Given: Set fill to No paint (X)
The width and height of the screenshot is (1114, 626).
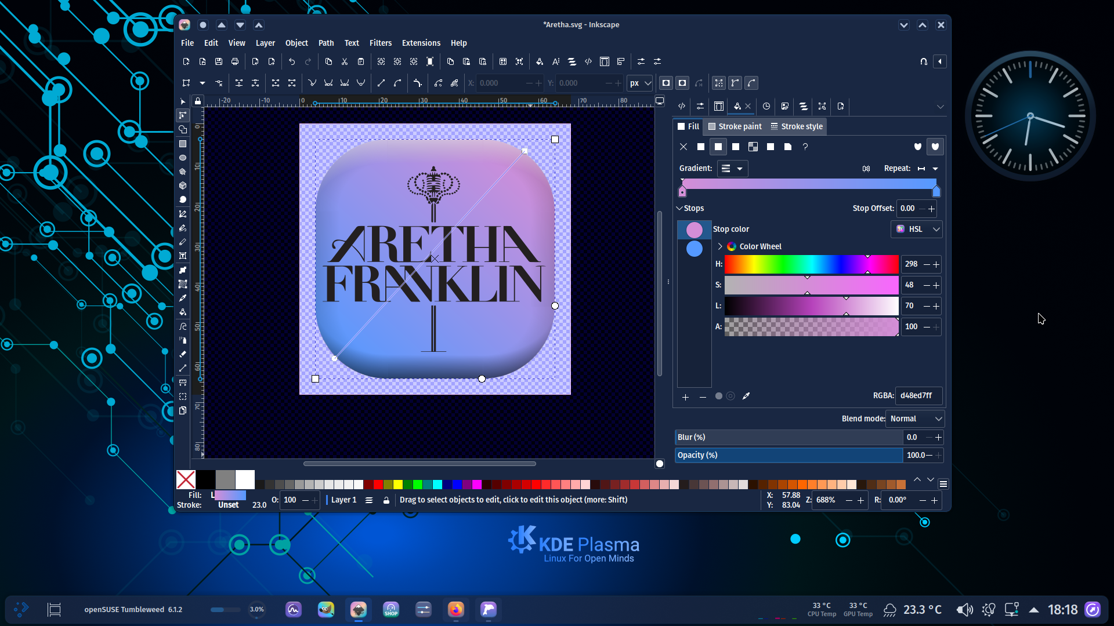Looking at the screenshot, I should point(683,147).
